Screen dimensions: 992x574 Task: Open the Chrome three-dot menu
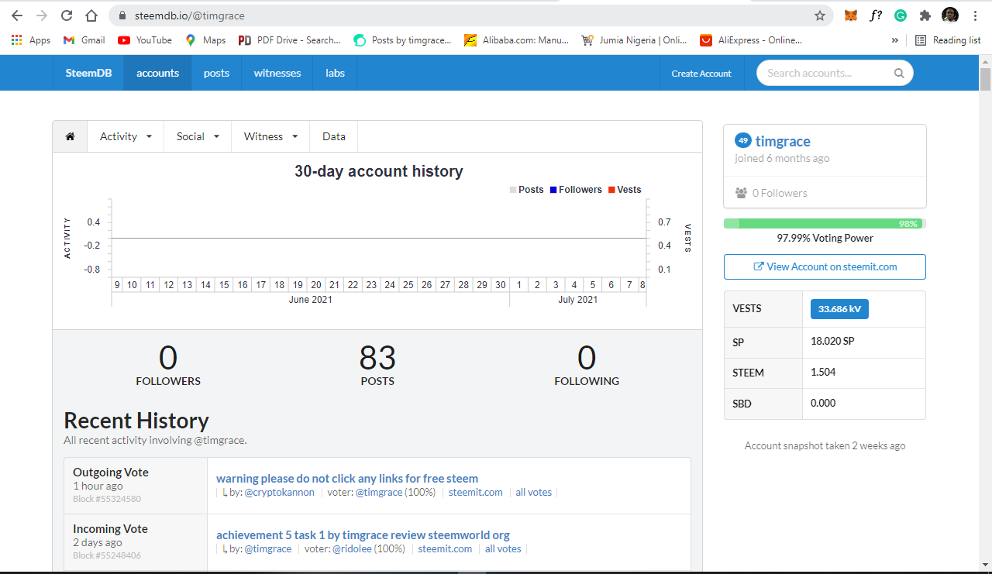tap(975, 15)
